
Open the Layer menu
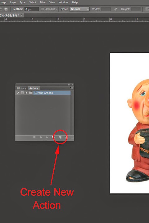pyautogui.click(x=13, y=2)
